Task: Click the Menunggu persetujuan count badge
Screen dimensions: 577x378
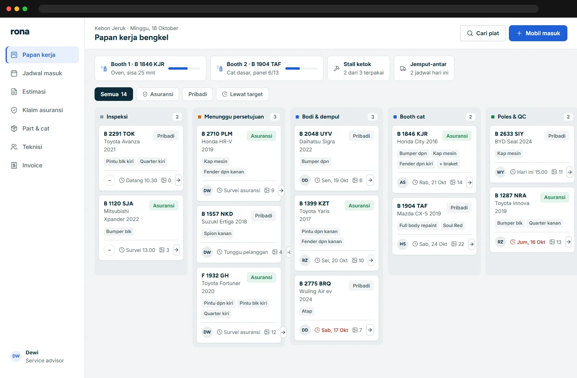Action: (x=275, y=117)
